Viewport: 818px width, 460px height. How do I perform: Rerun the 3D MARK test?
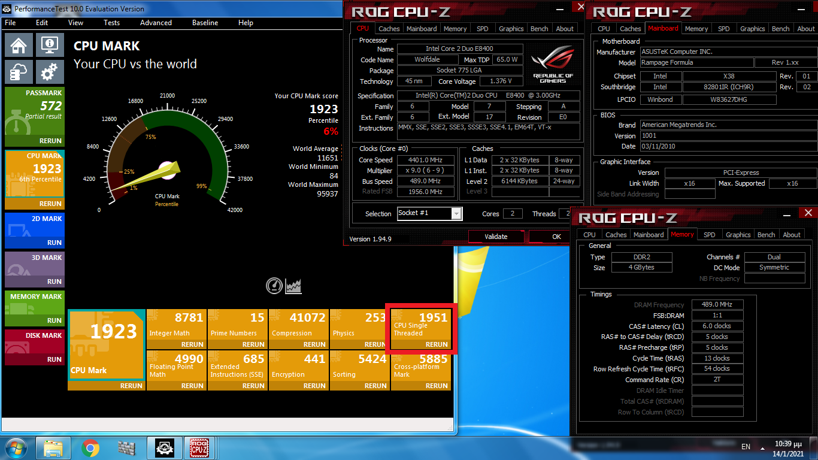[x=54, y=282]
